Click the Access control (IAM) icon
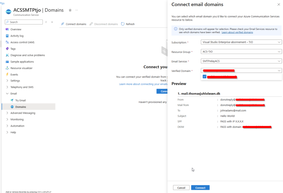283x193 pixels. pyautogui.click(x=7, y=42)
